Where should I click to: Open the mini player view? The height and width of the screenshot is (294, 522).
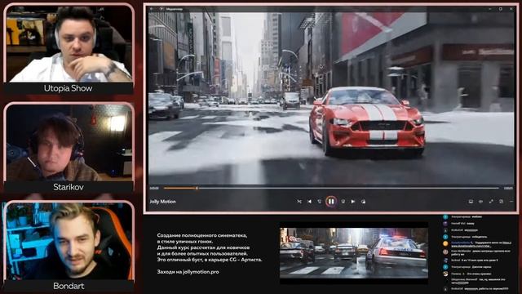[501, 202]
